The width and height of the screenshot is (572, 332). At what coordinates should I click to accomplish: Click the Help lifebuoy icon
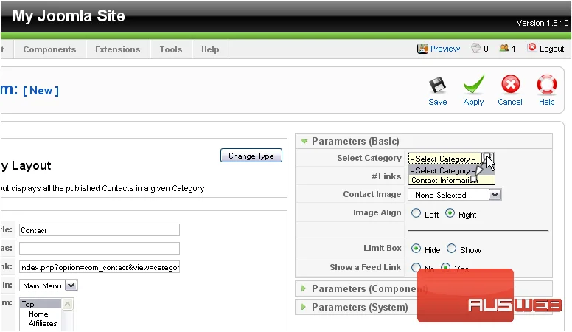coord(546,85)
